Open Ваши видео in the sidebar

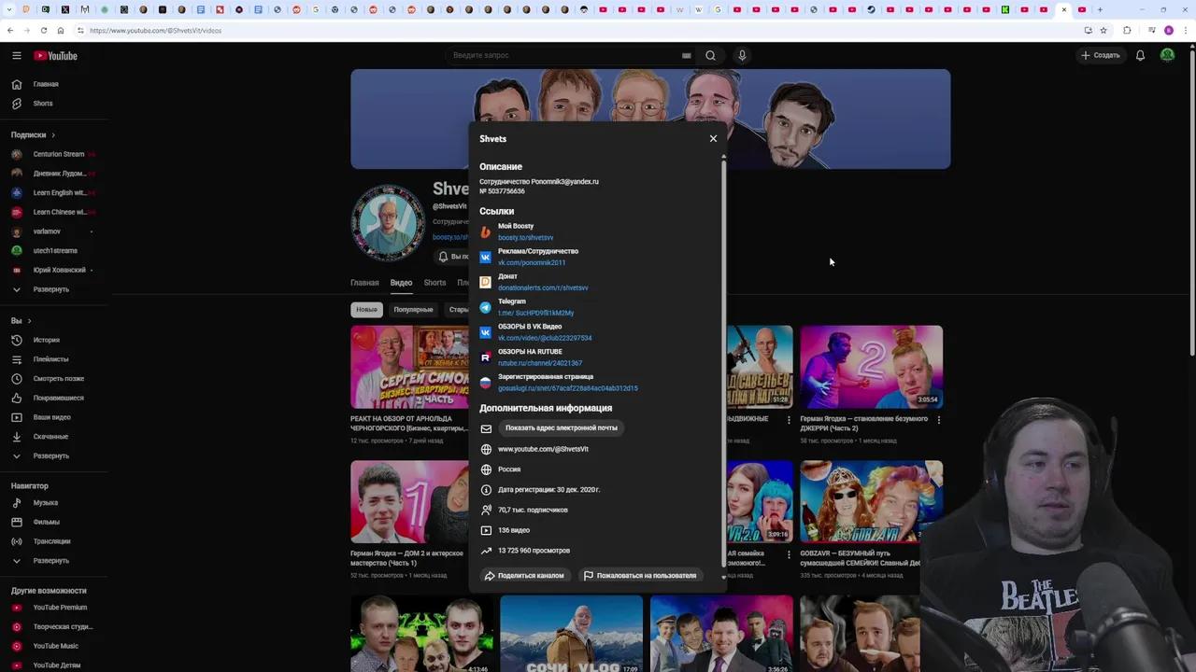coord(51,417)
